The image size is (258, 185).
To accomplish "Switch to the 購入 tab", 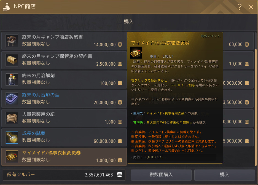I will pyautogui.click(x=129, y=22).
